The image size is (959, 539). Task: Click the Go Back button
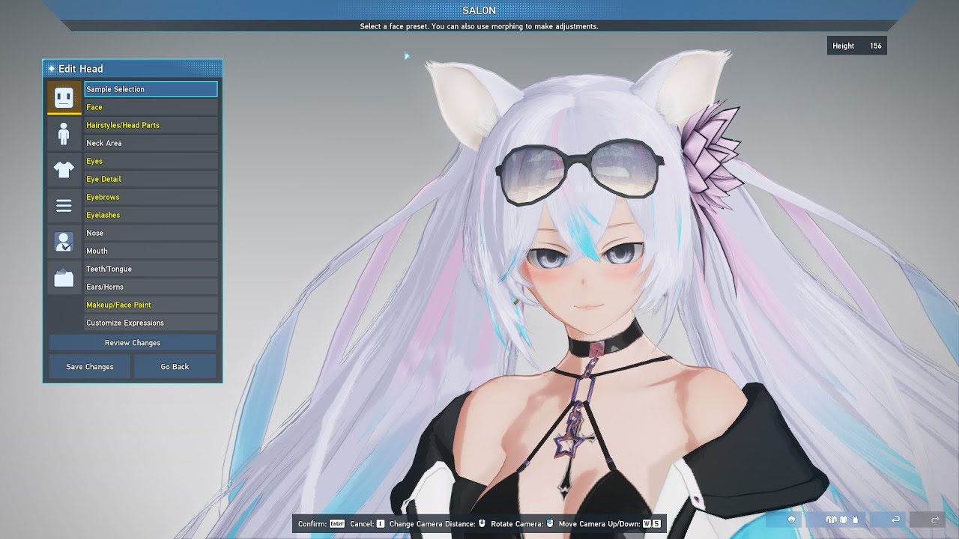[x=175, y=367]
